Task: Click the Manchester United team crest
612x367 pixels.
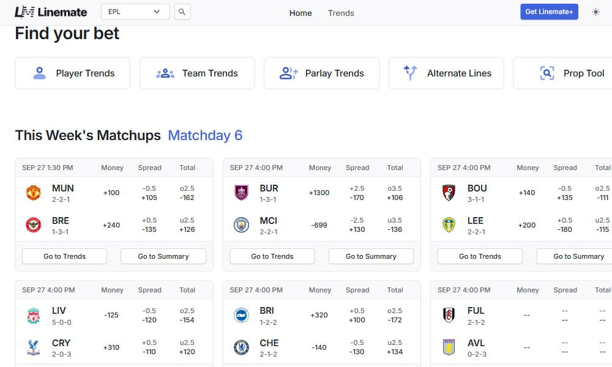Action: tap(33, 193)
